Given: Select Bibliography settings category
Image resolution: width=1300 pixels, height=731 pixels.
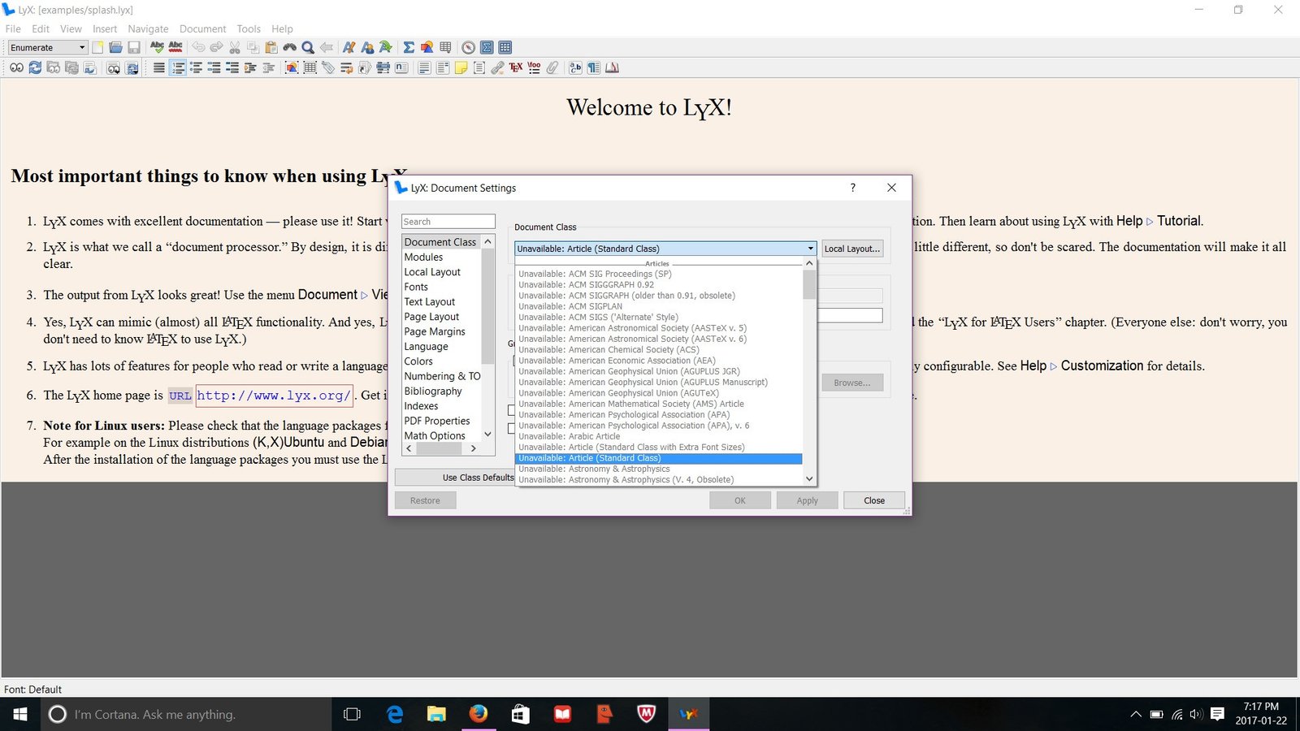Looking at the screenshot, I should click(433, 391).
